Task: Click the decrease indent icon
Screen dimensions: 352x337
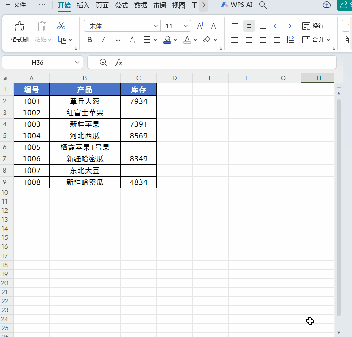Action: coord(277,26)
